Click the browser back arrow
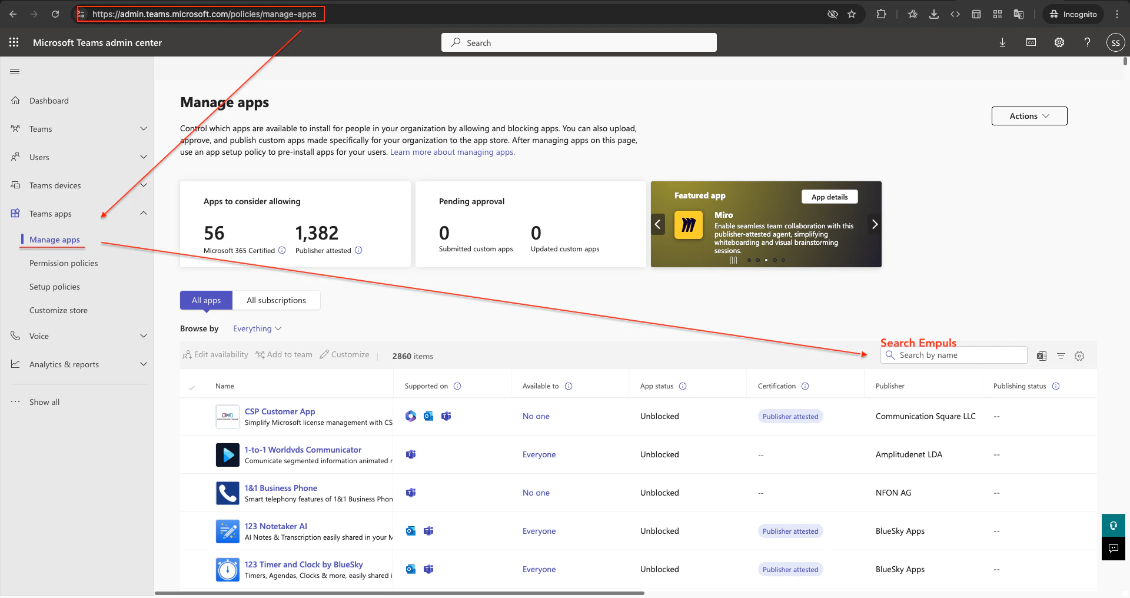The image size is (1130, 598). (13, 14)
